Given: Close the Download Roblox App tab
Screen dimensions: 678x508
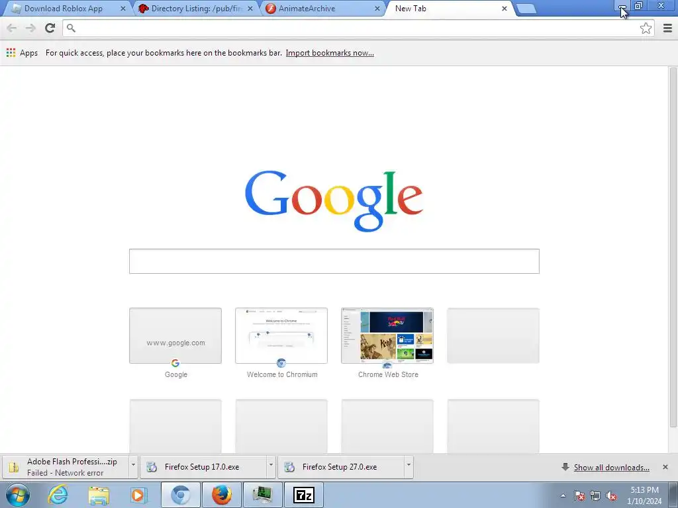Looking at the screenshot, I should (x=122, y=9).
